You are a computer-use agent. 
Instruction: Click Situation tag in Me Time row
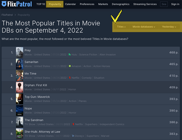(99, 78)
